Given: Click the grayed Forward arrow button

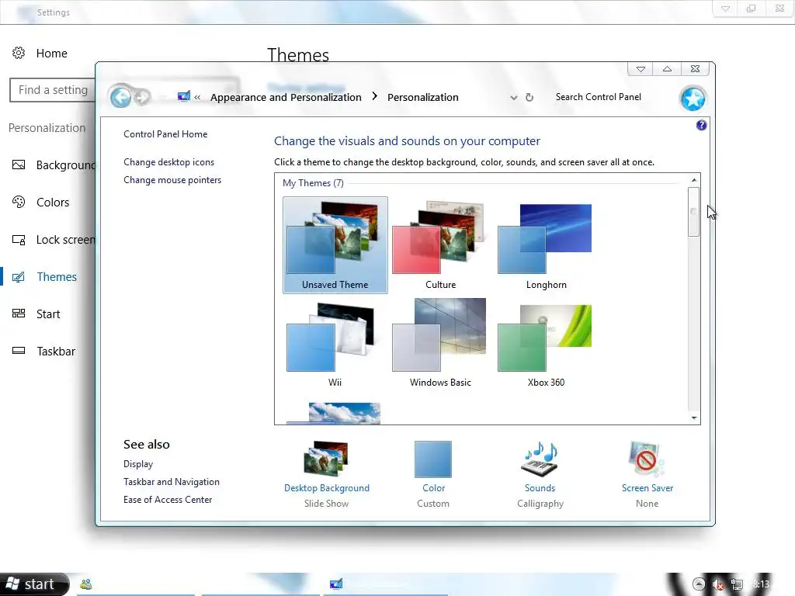Looking at the screenshot, I should [x=143, y=97].
